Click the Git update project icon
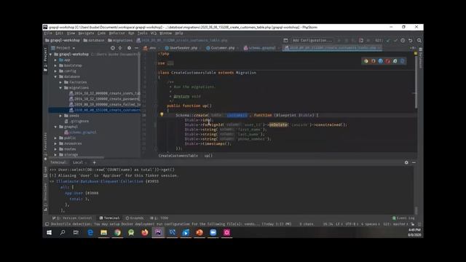Screen dimensions: 466x262 click(x=388, y=41)
